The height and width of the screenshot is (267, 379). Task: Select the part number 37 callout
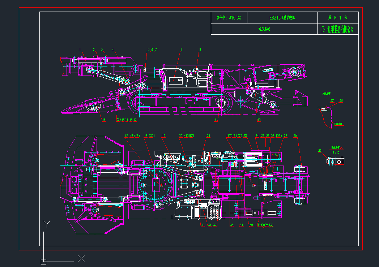point(332,101)
